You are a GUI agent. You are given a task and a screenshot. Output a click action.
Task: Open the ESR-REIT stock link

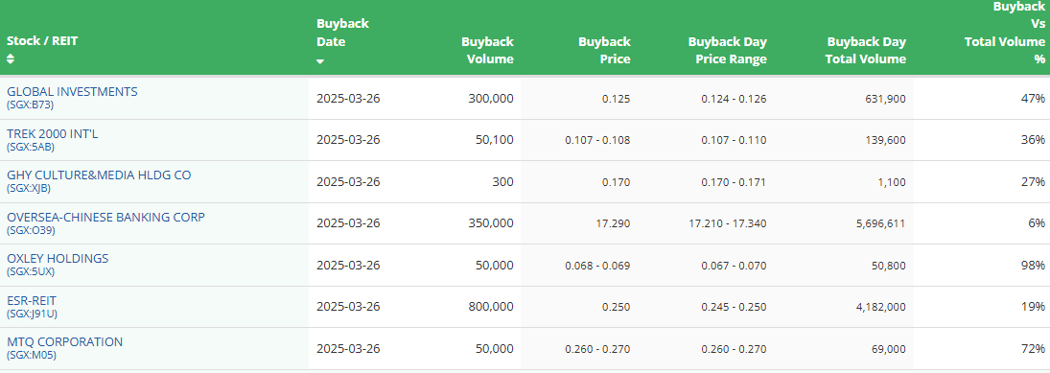(32, 301)
